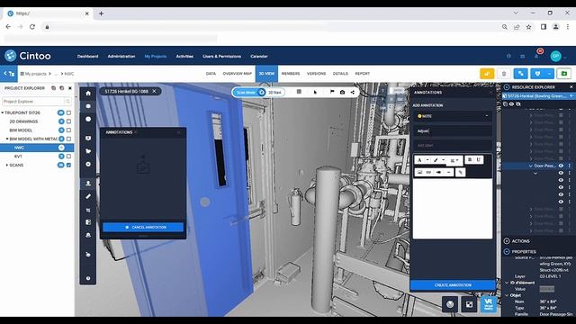The width and height of the screenshot is (576, 324).
Task: Uncheck the SCANS checkbox
Action: (68, 166)
